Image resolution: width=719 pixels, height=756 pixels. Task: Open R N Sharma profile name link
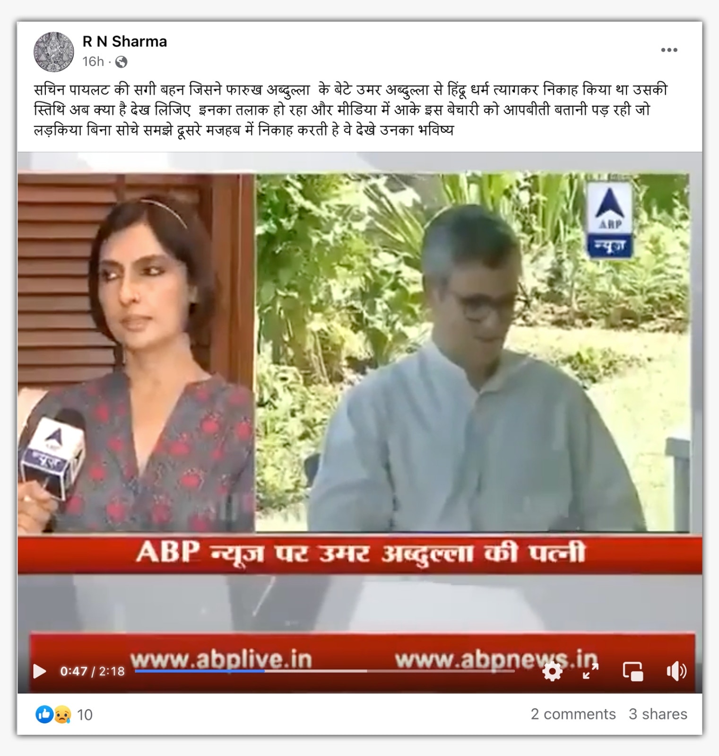coord(125,42)
